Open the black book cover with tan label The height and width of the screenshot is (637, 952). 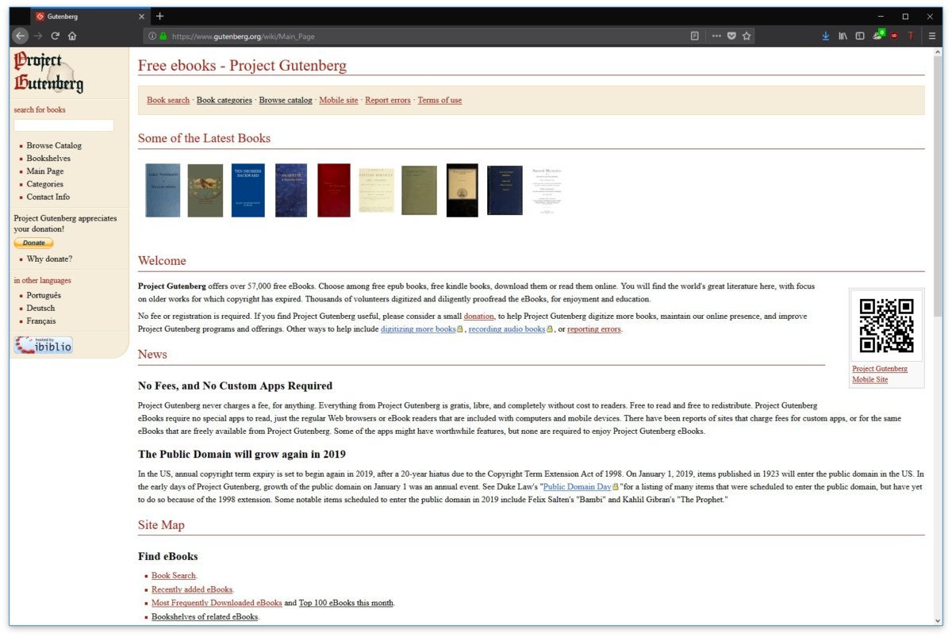[463, 190]
